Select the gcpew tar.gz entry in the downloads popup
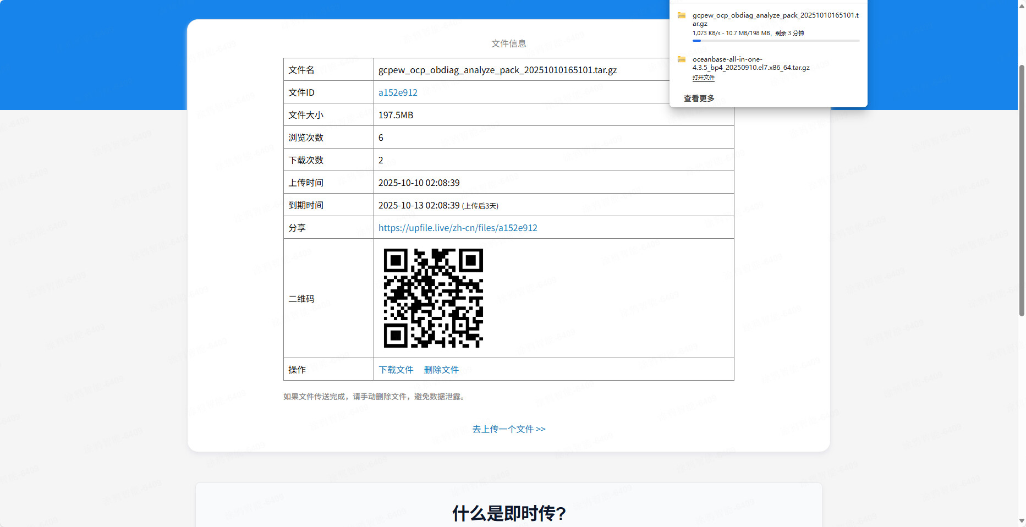Image resolution: width=1026 pixels, height=527 pixels. [775, 19]
